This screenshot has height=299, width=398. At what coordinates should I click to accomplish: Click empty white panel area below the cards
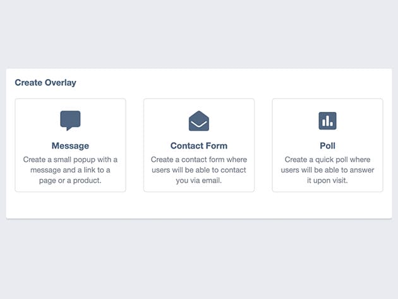pyautogui.click(x=199, y=205)
